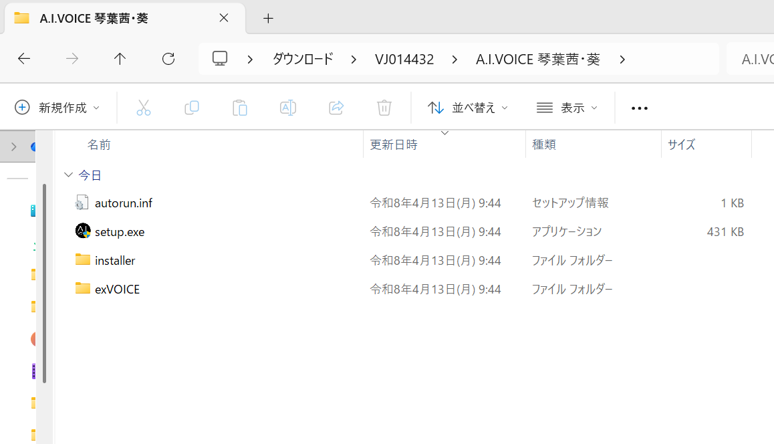This screenshot has height=444, width=774.
Task: Click the Share icon in toolbar
Action: 336,108
